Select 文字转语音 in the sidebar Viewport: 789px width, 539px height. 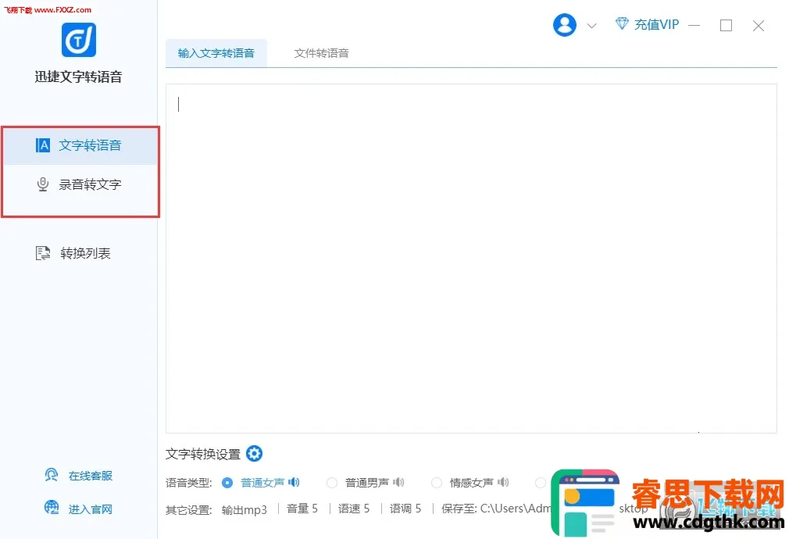90,145
